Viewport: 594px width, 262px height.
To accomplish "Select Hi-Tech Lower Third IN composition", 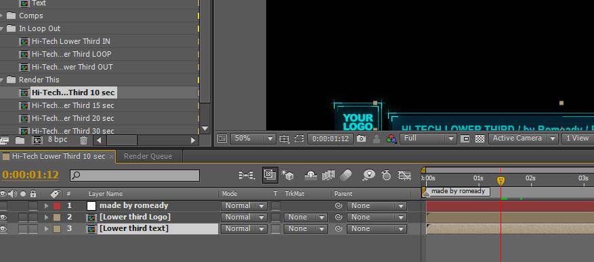I will pos(71,41).
